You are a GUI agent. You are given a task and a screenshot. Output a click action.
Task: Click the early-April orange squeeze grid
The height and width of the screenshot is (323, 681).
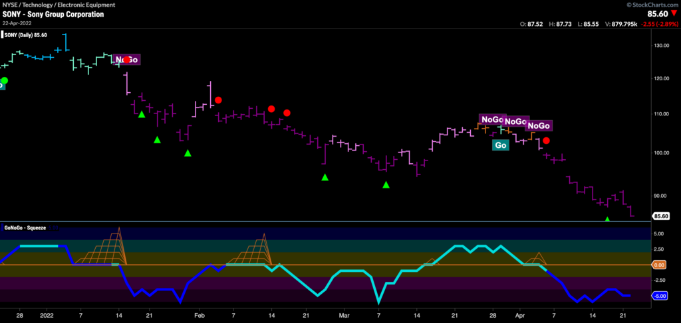click(535, 260)
